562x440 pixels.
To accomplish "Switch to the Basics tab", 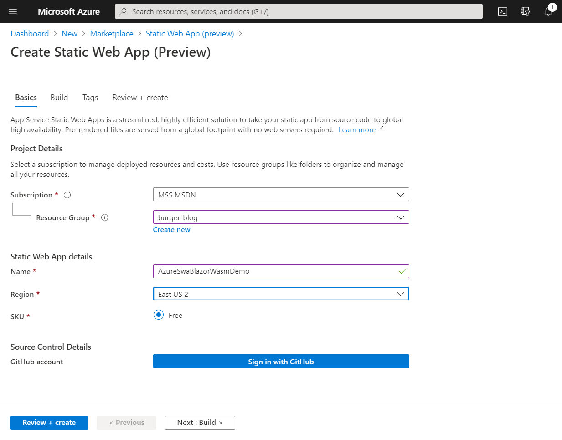I will [x=26, y=98].
